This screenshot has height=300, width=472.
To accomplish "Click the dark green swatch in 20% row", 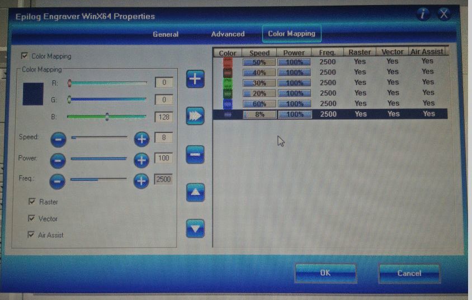I will (228, 93).
